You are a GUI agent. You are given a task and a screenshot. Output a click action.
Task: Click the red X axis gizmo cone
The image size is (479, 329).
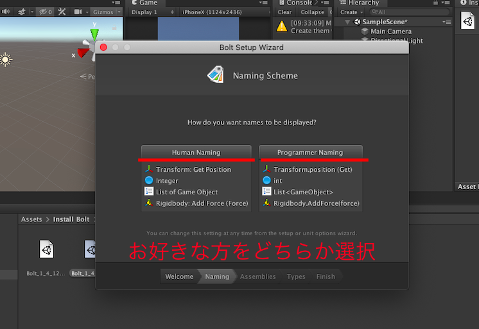[x=83, y=53]
